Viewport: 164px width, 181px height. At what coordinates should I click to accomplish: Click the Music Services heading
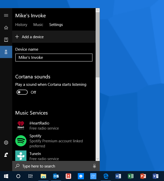click(x=32, y=113)
